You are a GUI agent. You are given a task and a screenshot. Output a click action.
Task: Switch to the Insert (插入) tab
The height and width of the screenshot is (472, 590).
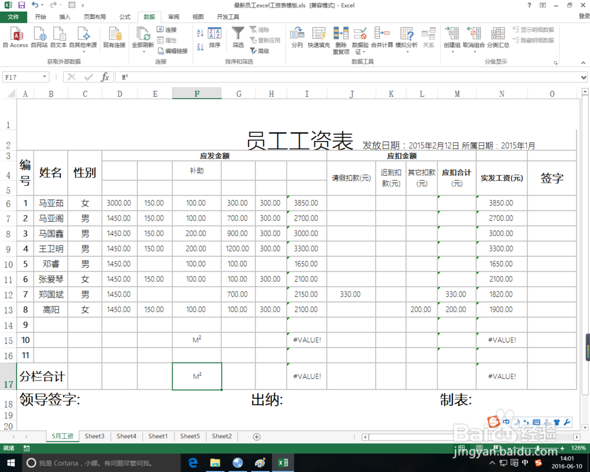click(65, 17)
